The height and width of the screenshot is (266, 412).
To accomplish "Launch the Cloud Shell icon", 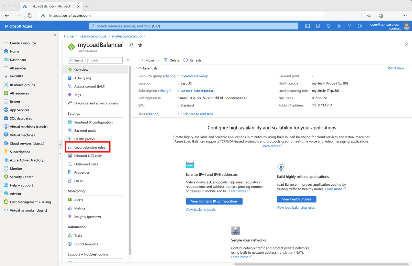I will pos(307,26).
